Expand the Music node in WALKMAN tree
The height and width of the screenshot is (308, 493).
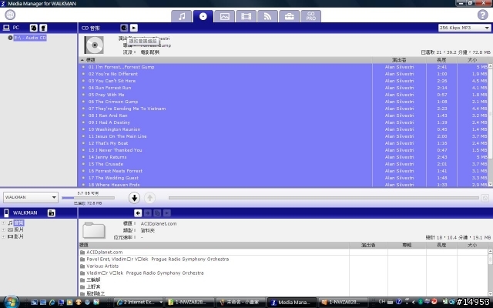(x=3, y=223)
